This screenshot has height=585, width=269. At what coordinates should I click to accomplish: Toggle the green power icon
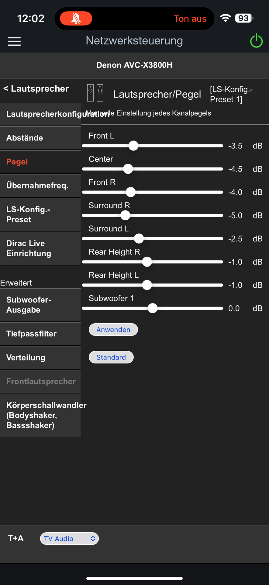256,41
